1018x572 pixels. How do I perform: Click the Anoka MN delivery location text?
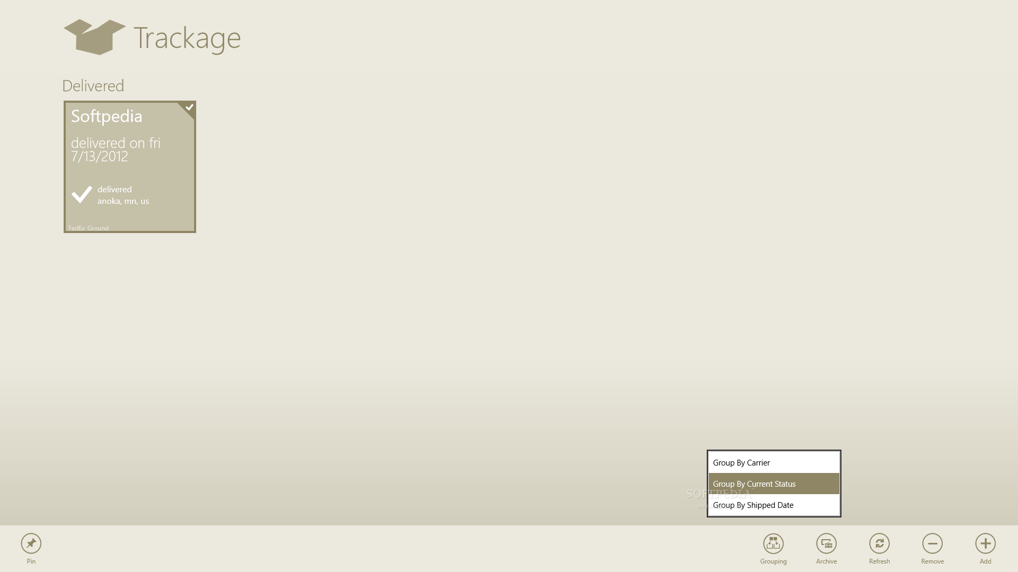(122, 201)
